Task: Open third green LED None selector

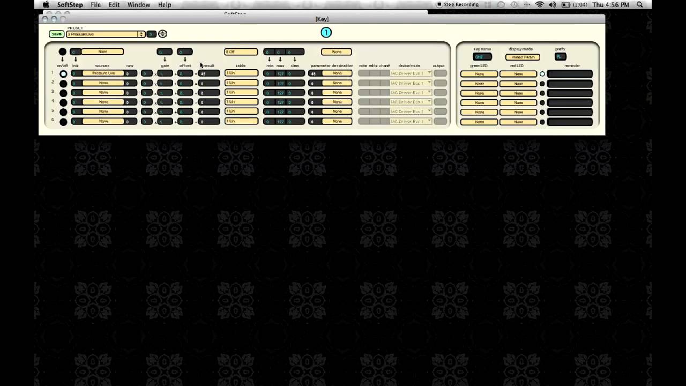Action: pos(479,93)
